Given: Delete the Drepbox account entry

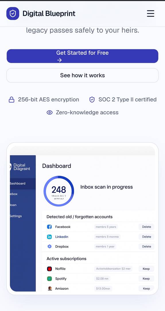Looking at the screenshot, I should (146, 246).
